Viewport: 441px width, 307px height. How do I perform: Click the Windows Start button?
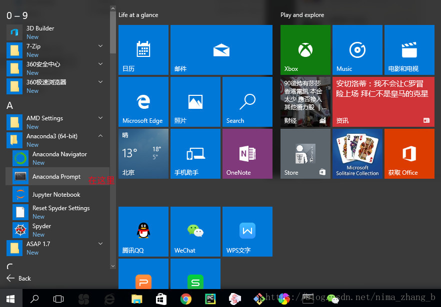[x=10, y=299]
